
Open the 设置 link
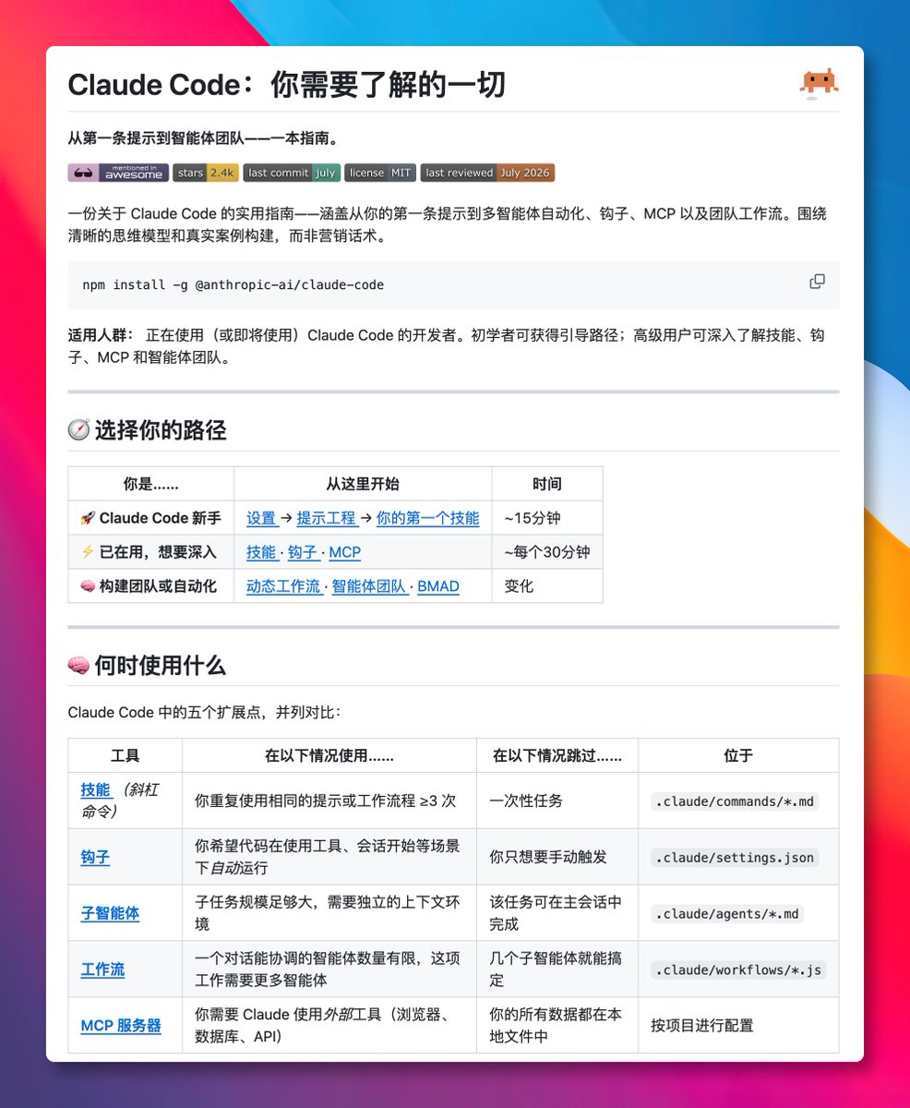[261, 518]
